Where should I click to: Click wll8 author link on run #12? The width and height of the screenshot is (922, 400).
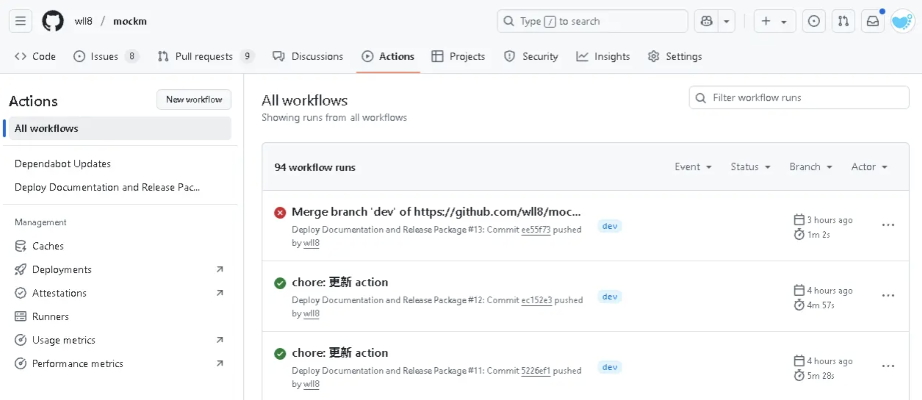pyautogui.click(x=311, y=314)
